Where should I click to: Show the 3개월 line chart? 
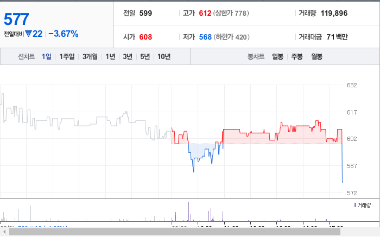[90, 56]
